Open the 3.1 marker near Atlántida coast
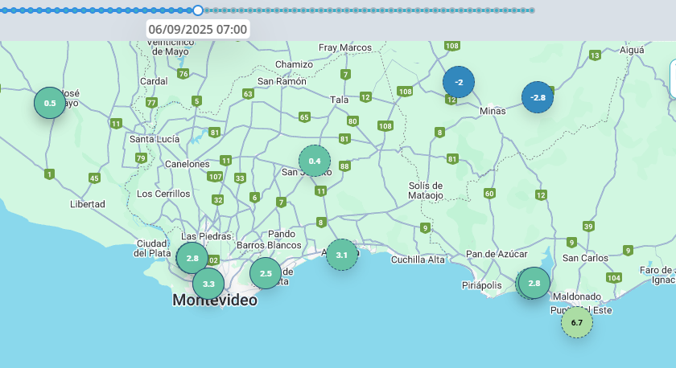 [x=342, y=255]
